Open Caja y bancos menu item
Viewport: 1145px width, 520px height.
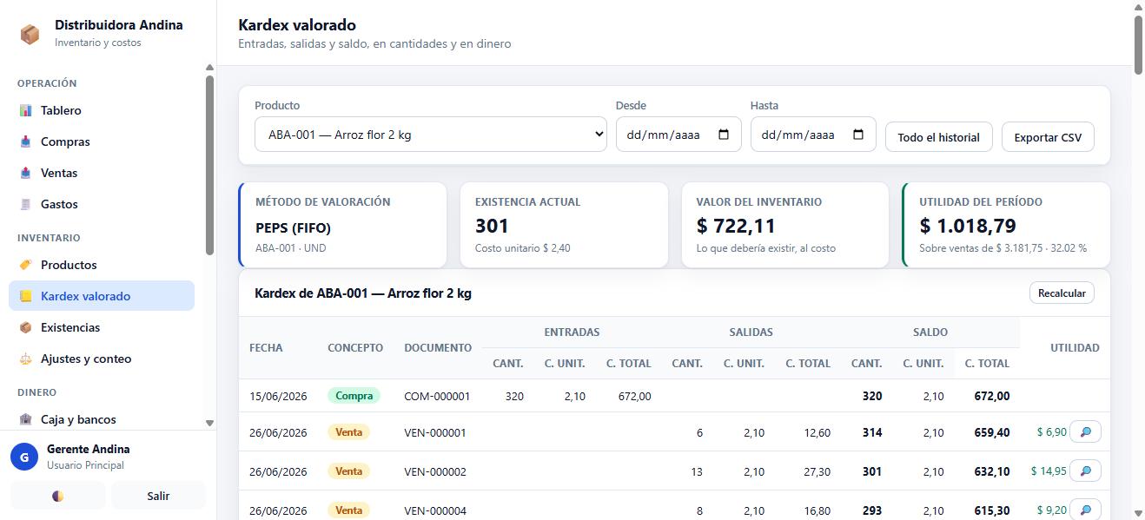(102, 419)
